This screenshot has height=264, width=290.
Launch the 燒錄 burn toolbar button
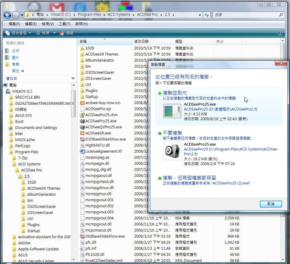click(x=67, y=33)
